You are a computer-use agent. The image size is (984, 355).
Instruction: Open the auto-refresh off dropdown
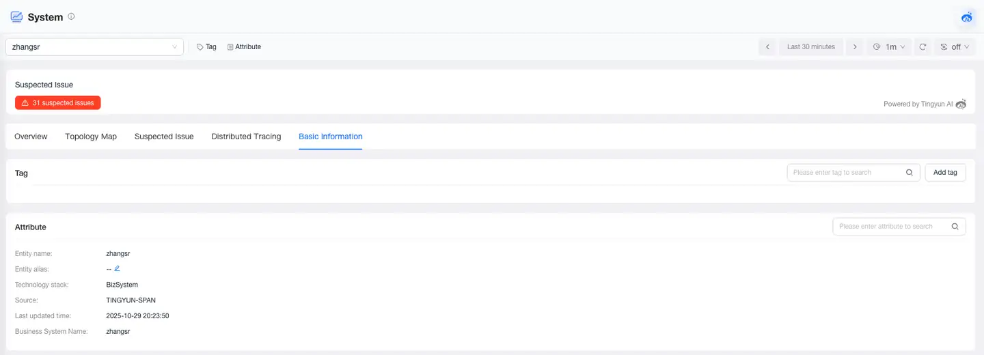click(955, 47)
